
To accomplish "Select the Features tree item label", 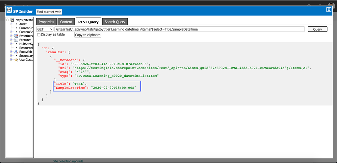I will point(25,40).
